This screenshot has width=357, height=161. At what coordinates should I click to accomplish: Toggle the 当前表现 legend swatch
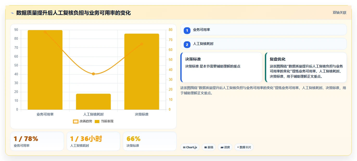coord(97,121)
